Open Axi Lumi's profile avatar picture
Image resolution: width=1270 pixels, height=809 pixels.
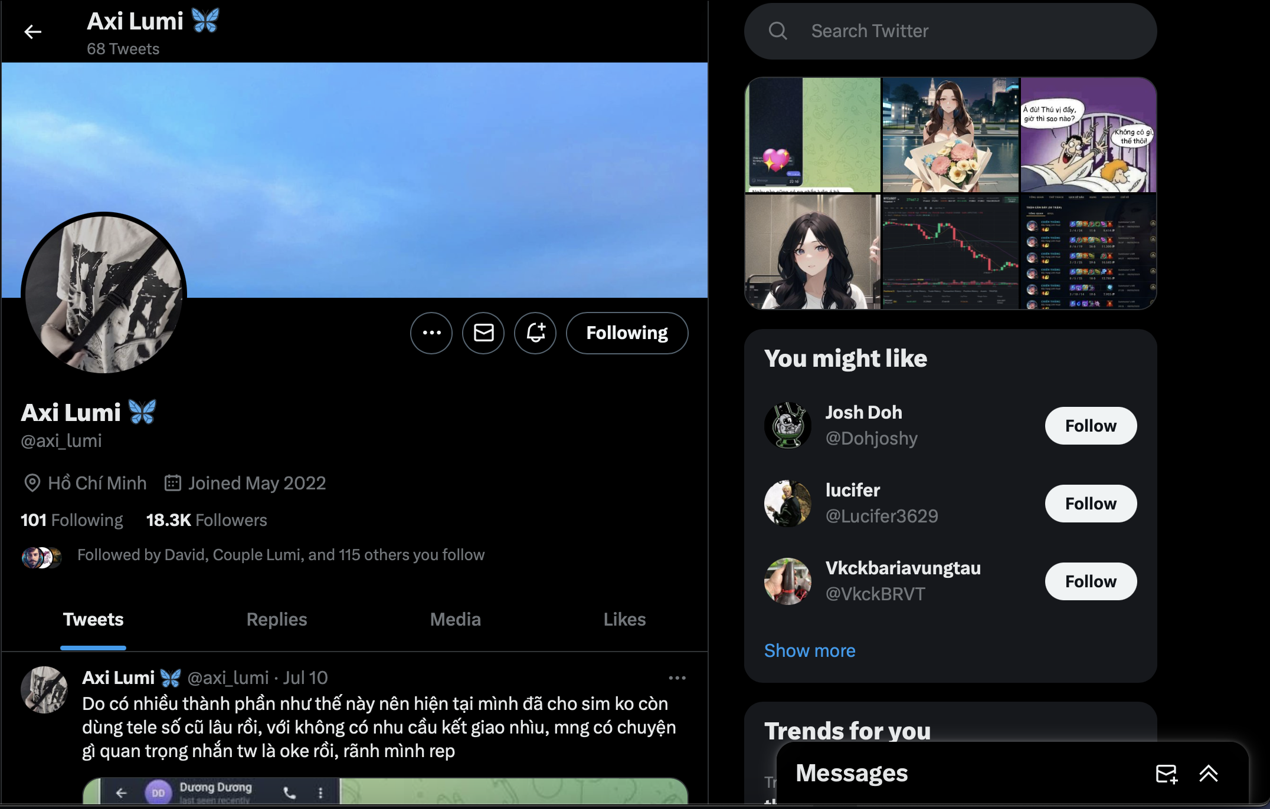(x=104, y=294)
